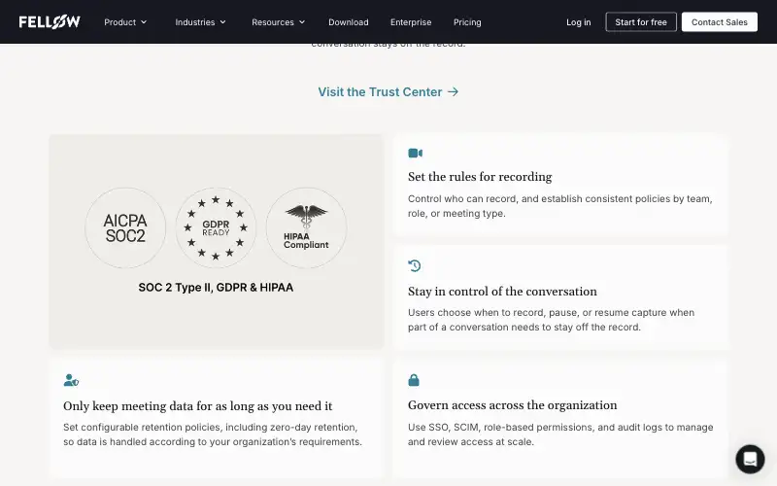Click text 'Control who can record'
Image resolution: width=777 pixels, height=486 pixels.
(462, 198)
